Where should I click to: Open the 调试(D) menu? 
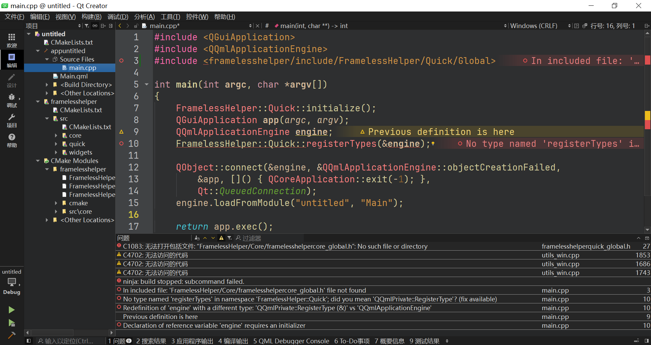(x=118, y=17)
